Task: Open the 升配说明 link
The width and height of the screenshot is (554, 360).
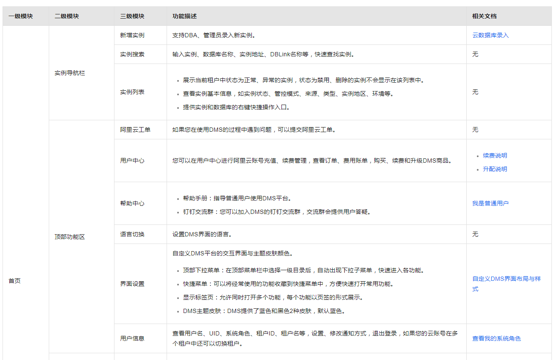Action: point(495,169)
